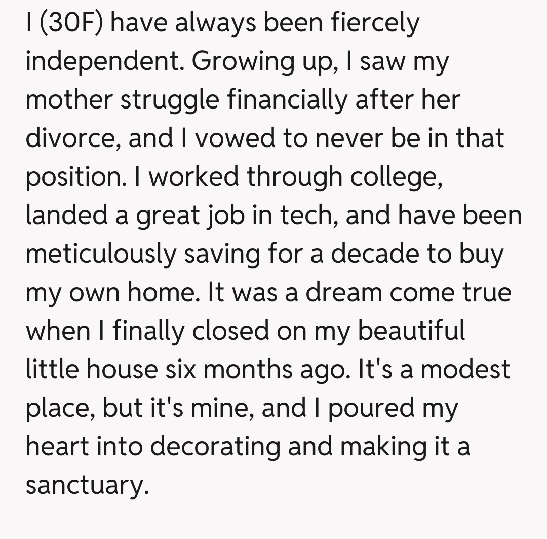547x539 pixels.
Task: Click on the word "meticulously"
Action: (100, 254)
